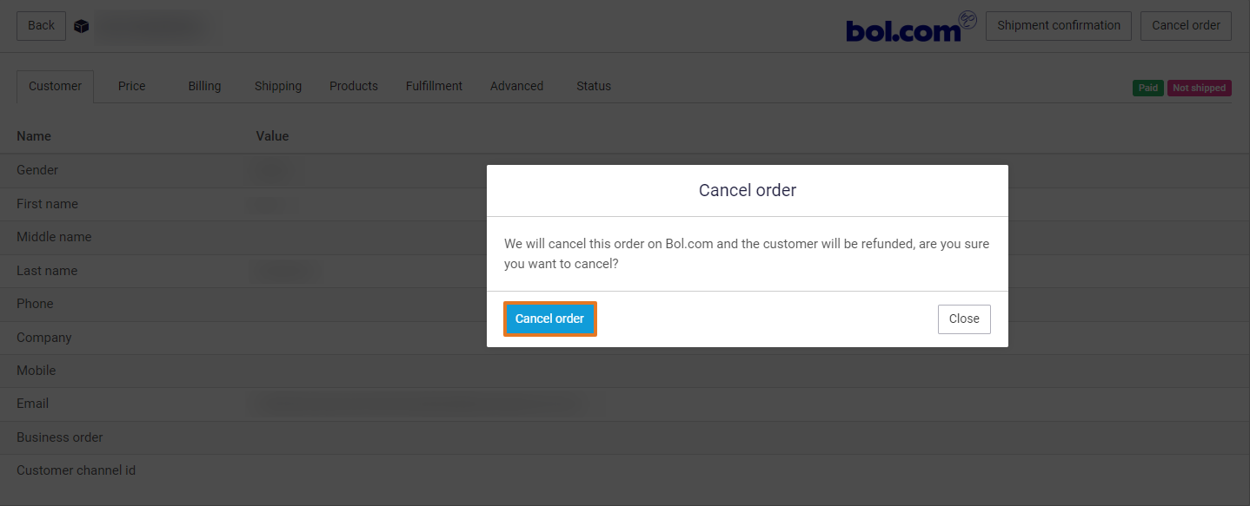Click the green Paid status badge
1250x506 pixels.
(1147, 88)
